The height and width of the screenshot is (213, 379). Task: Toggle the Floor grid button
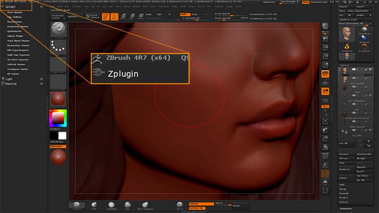click(325, 83)
